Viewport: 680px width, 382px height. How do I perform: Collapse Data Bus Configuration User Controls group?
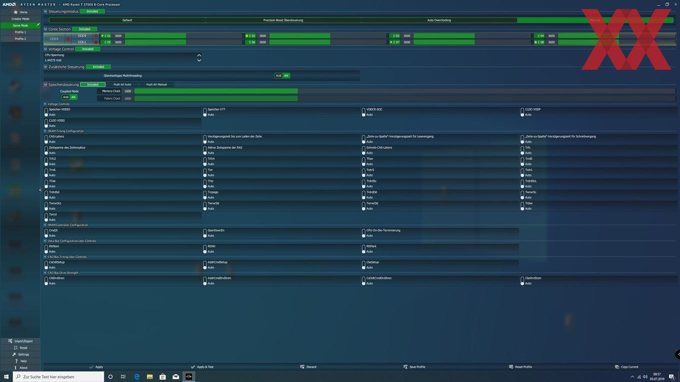tap(45, 241)
